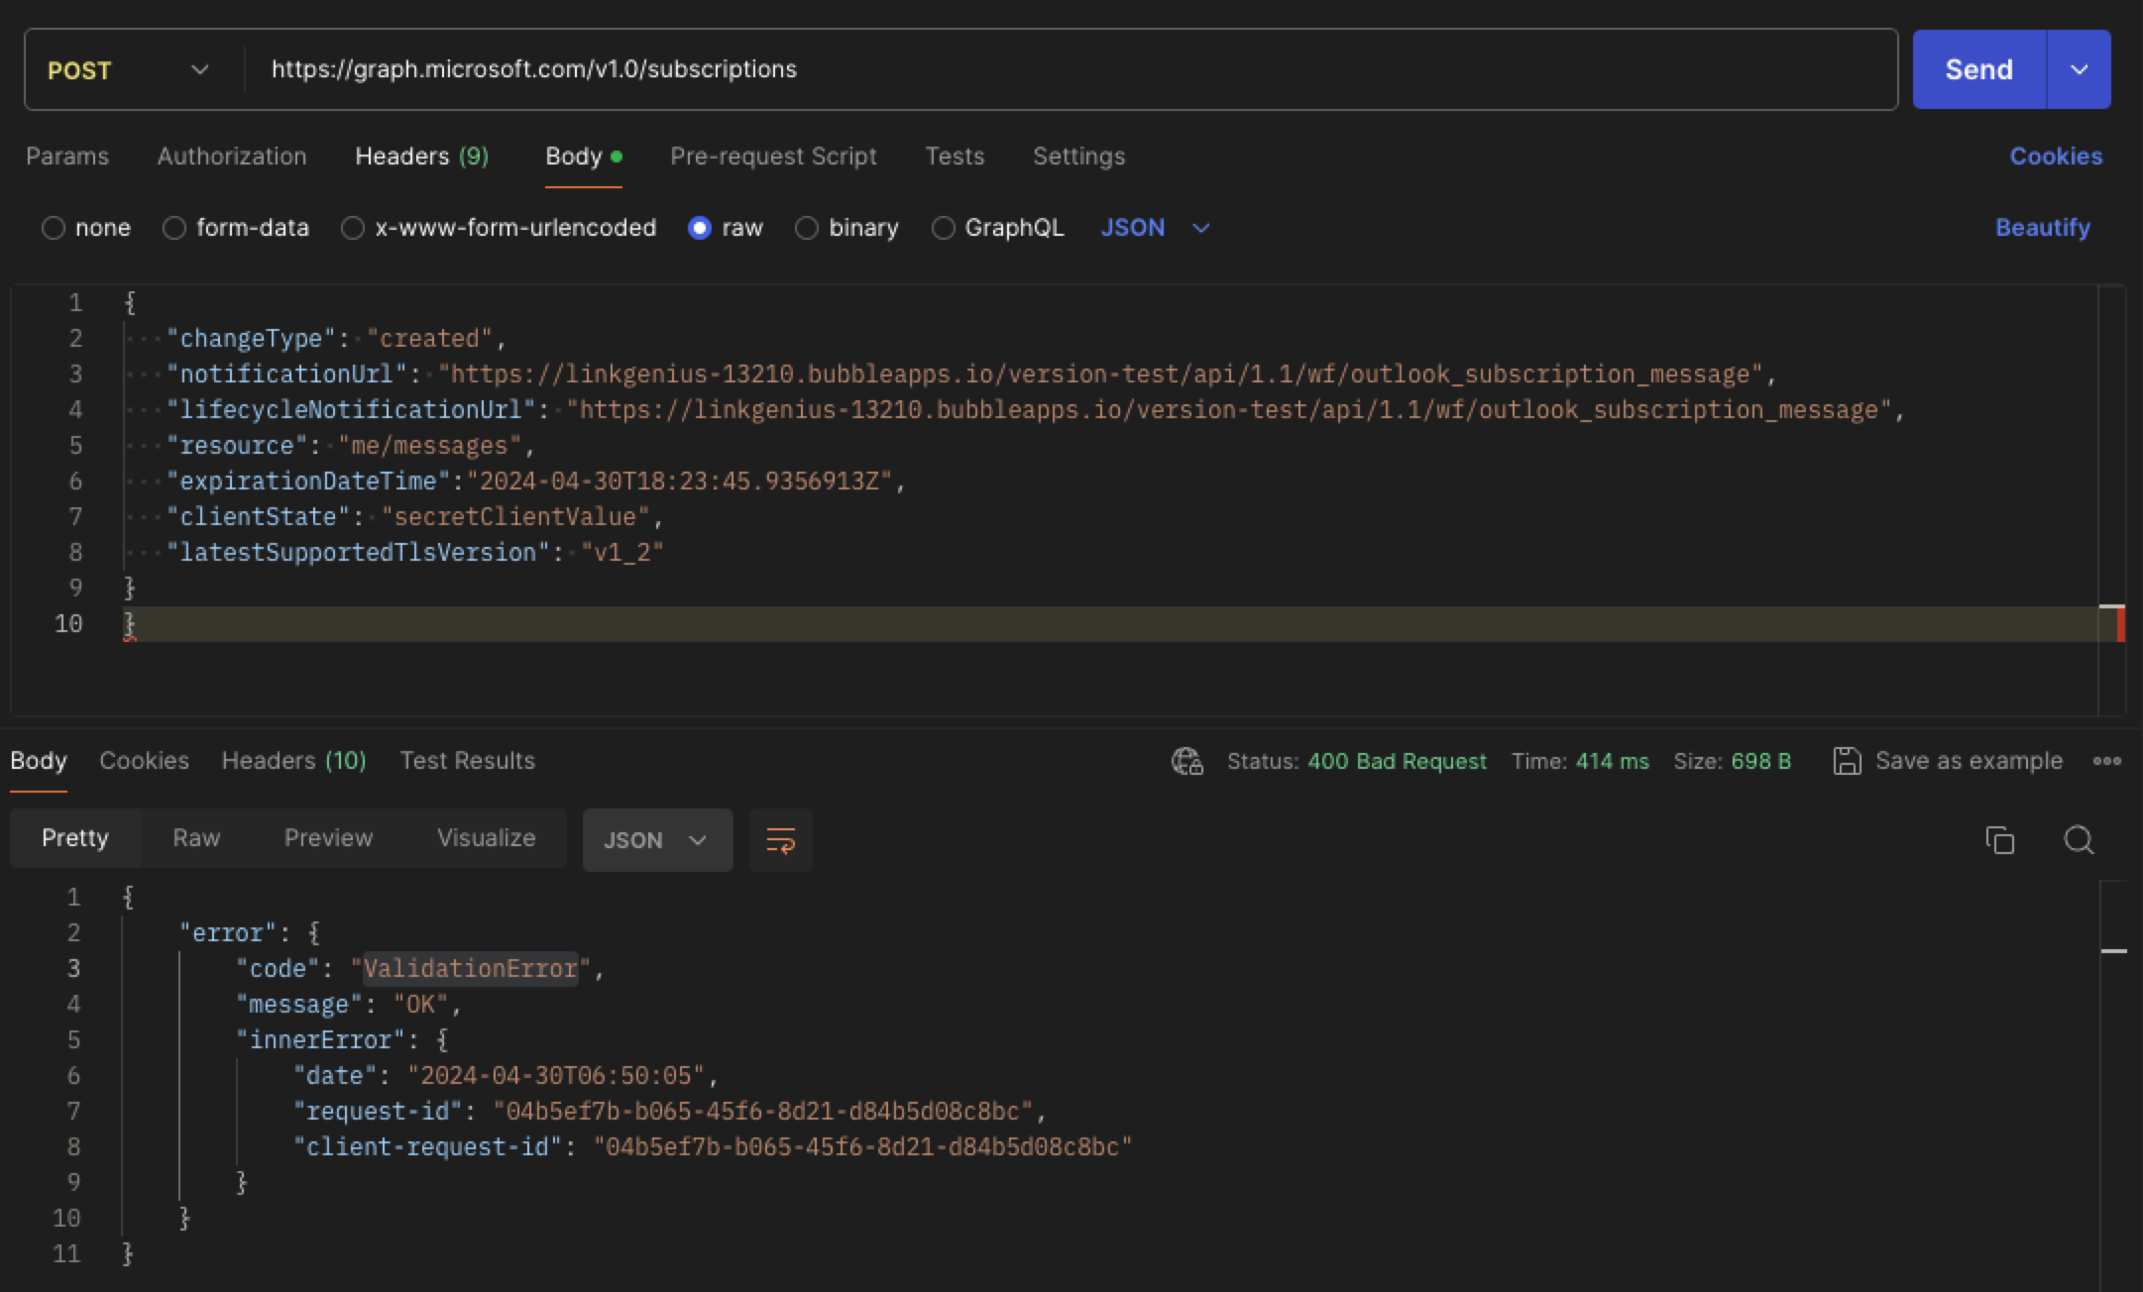The width and height of the screenshot is (2143, 1292).
Task: Select the GraphQL radio button
Action: pyautogui.click(x=944, y=228)
